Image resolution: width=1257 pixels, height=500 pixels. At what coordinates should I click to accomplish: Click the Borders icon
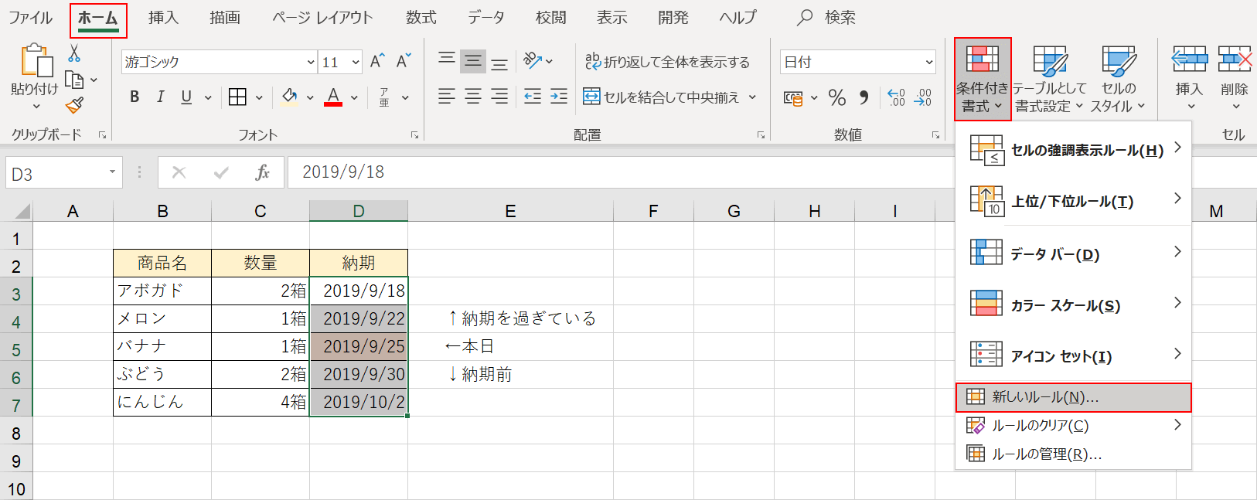238,97
